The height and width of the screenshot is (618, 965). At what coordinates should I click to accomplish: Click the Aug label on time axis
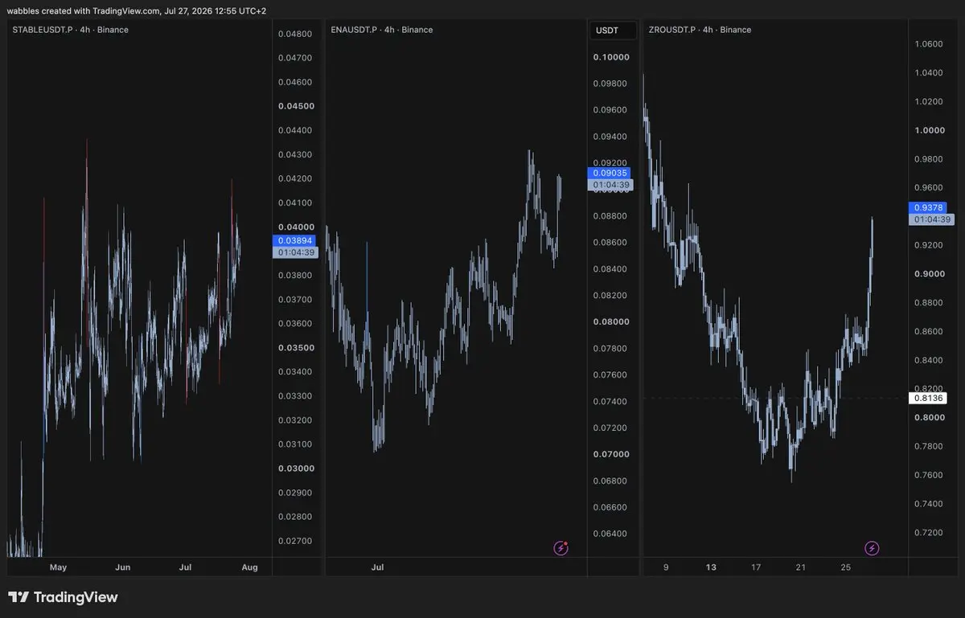tap(250, 567)
